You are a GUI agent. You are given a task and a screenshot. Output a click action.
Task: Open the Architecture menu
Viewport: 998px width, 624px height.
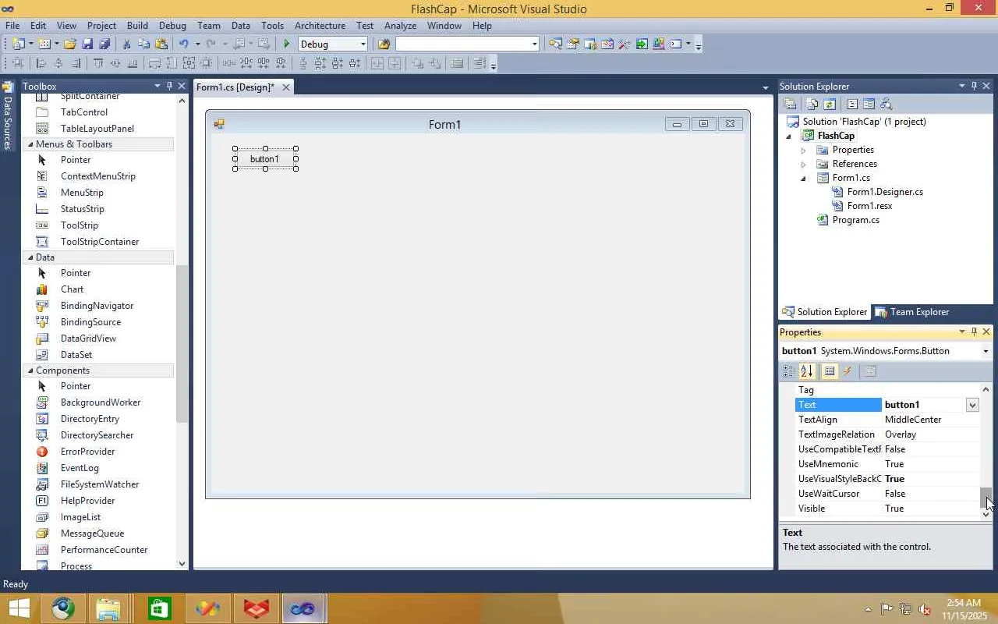320,26
